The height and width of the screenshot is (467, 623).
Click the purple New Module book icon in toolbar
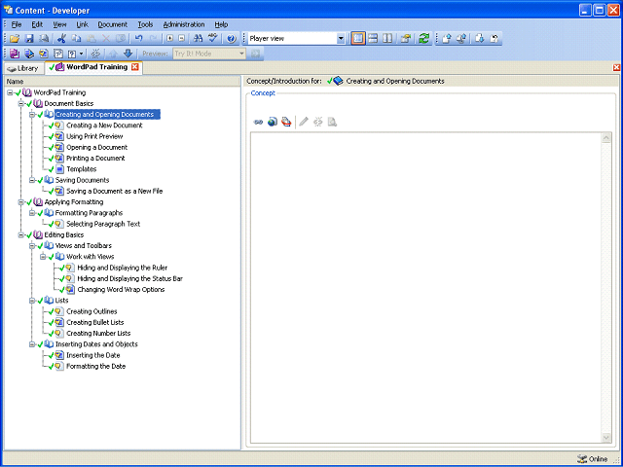(x=15, y=54)
